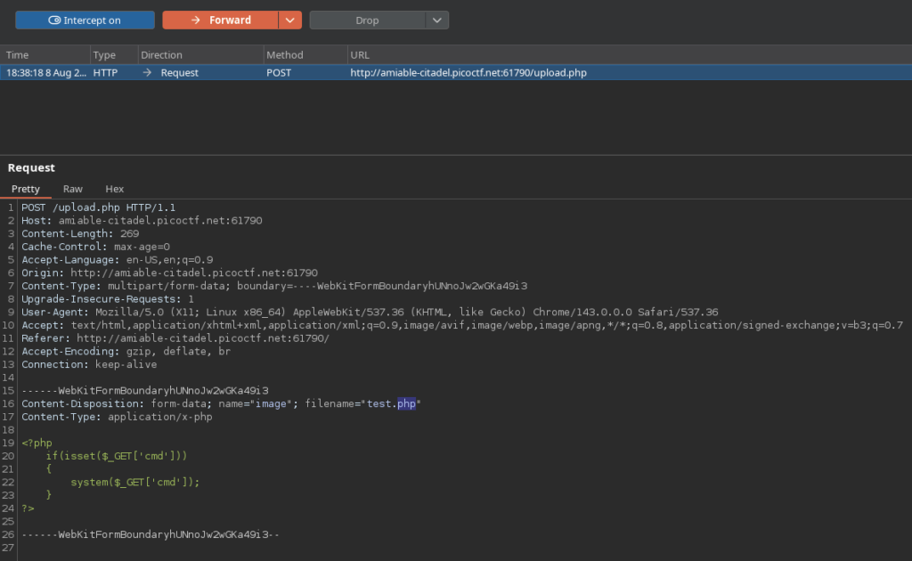Click the if(isset($_GET['cmd'])) line
This screenshot has height=561, width=912.
pos(117,456)
